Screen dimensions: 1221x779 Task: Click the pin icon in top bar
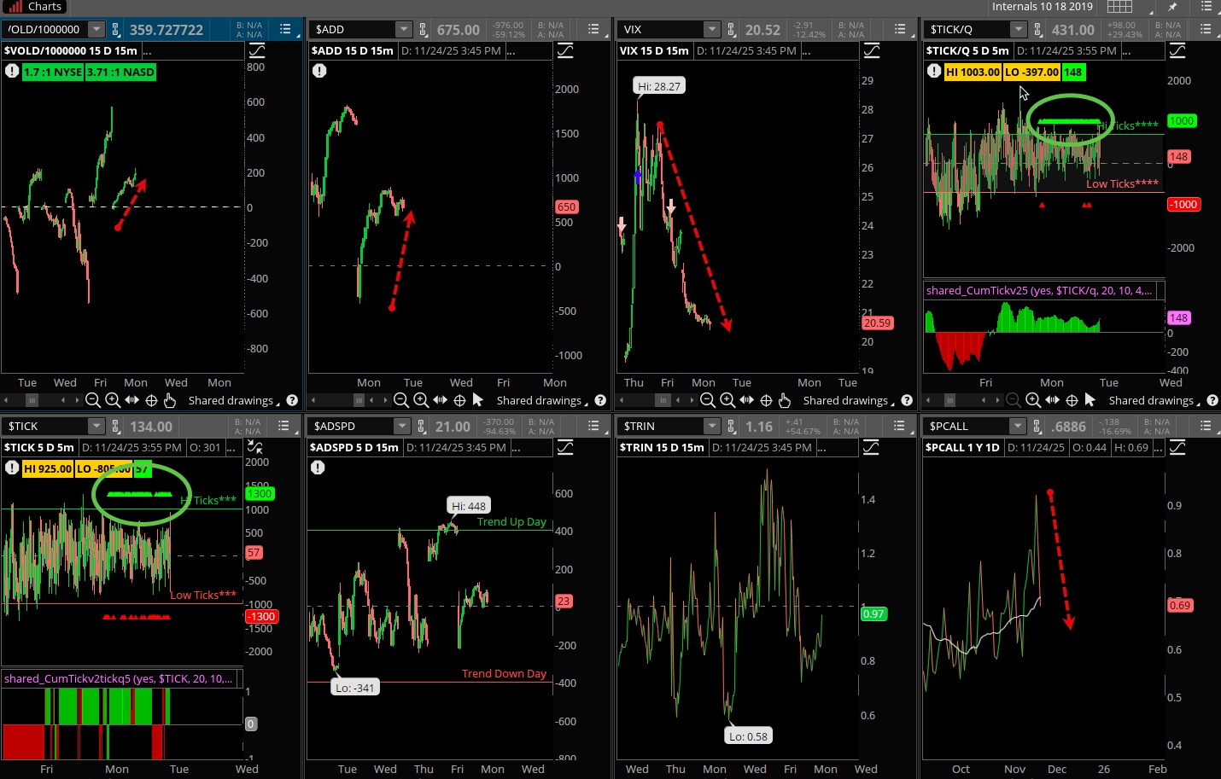(1172, 7)
